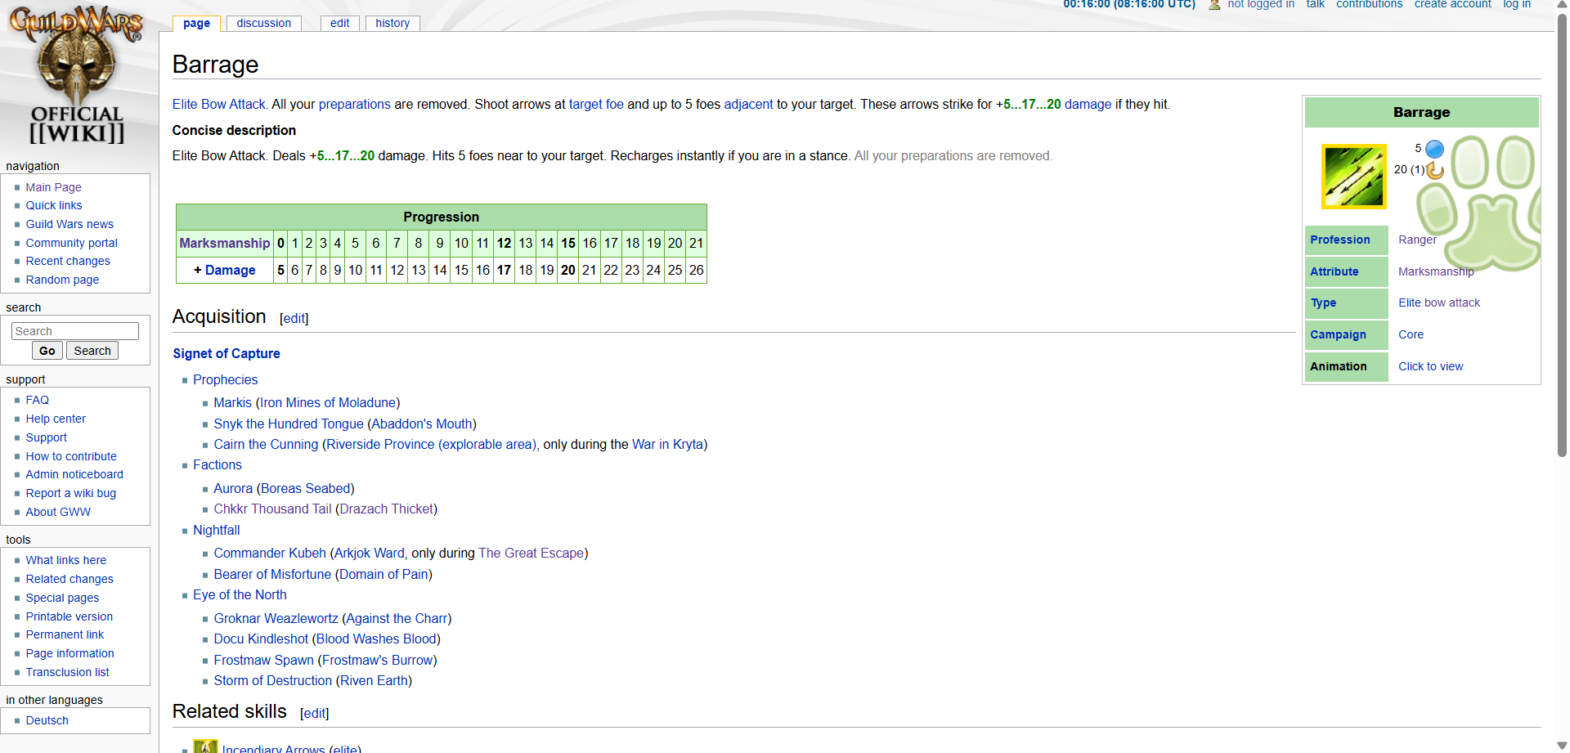Open How to contribute link
The image size is (1570, 753).
pos(71,456)
